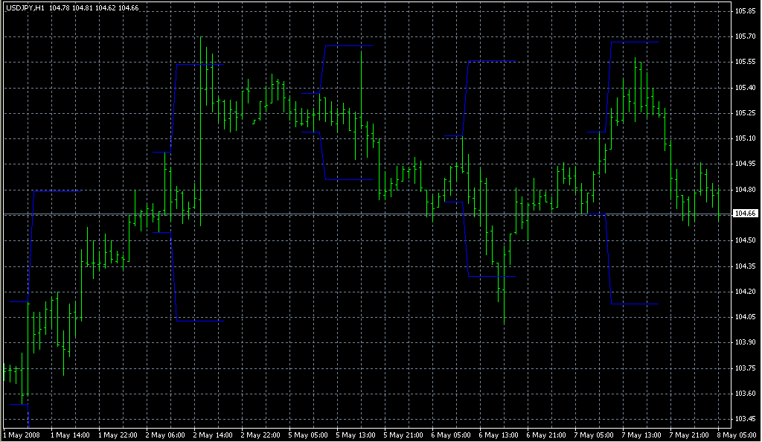Viewport: 762px width, 442px height.
Task: Click the 103.45 price axis label
Action: click(x=745, y=419)
